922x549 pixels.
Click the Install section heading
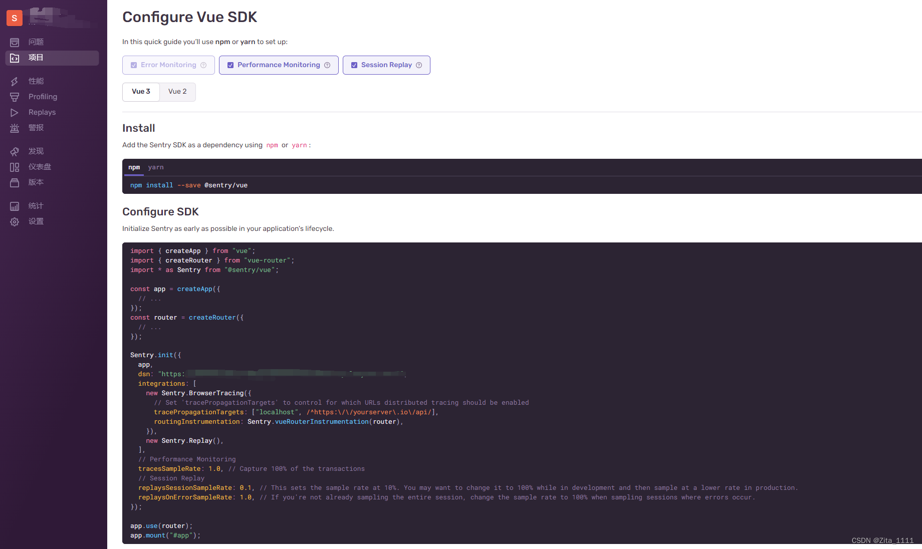pos(139,128)
